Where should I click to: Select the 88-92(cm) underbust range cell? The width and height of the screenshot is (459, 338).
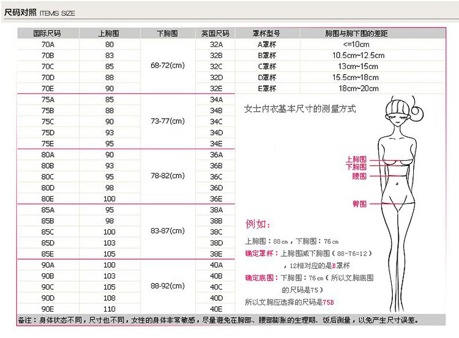point(167,286)
